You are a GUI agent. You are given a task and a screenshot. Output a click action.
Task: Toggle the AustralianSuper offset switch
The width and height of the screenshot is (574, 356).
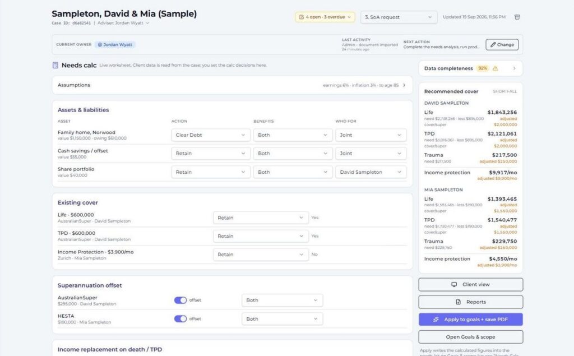tap(180, 300)
